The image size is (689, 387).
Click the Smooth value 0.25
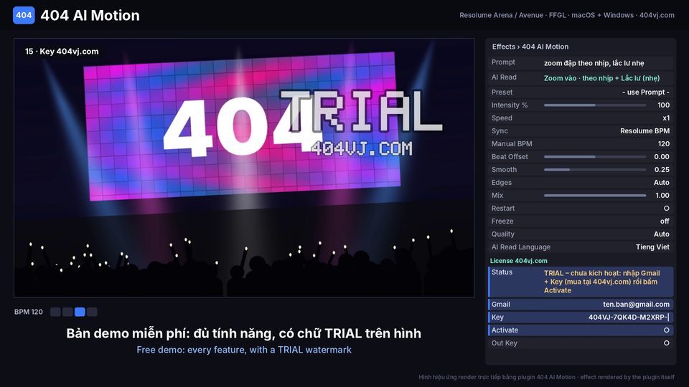point(662,170)
